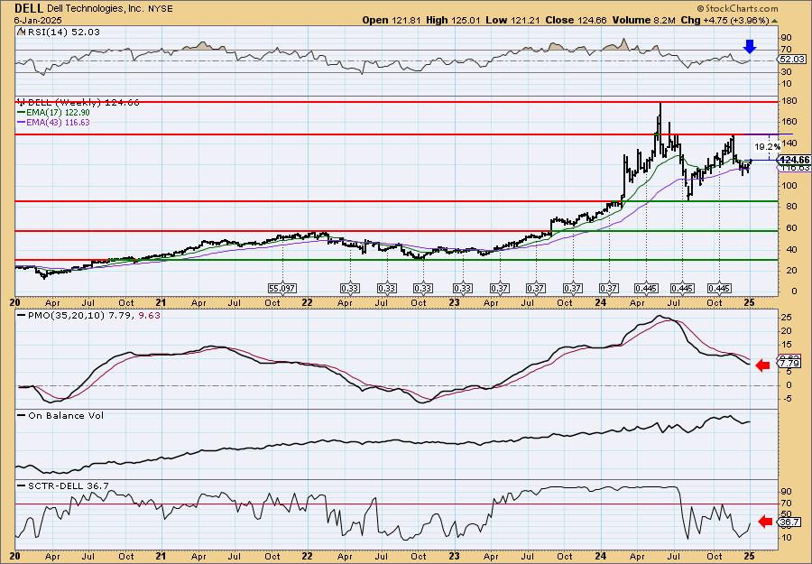
Task: Click the 52.03 value tag on RSI axis
Action: (x=790, y=60)
